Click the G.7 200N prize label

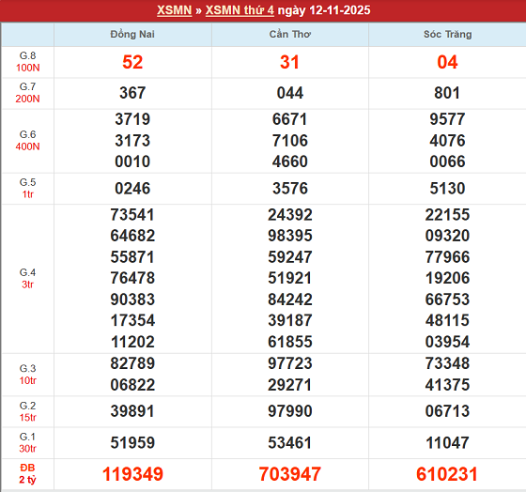tap(28, 93)
